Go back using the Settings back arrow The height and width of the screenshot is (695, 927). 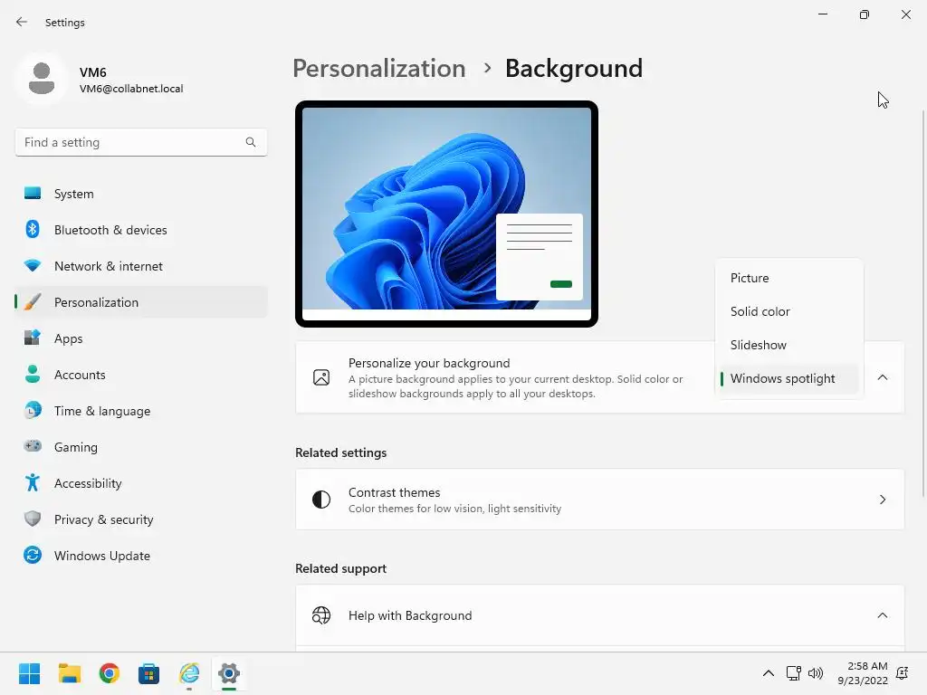point(22,22)
